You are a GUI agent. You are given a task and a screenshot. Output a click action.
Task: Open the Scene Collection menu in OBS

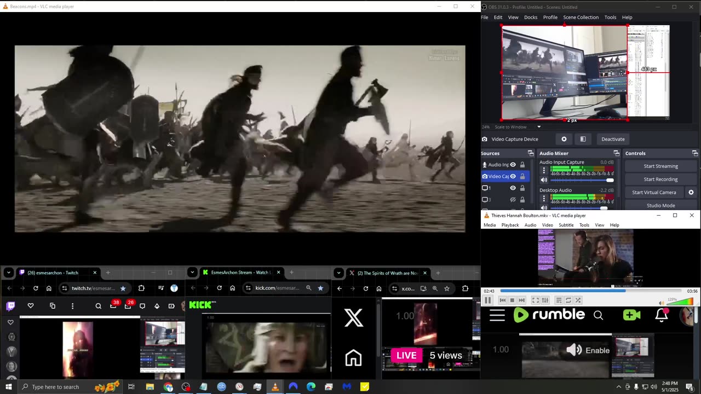coord(581,17)
